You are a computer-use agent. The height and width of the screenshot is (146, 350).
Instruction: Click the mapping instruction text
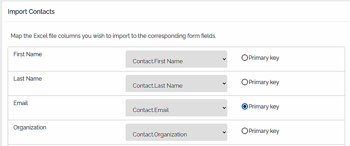pyautogui.click(x=113, y=36)
